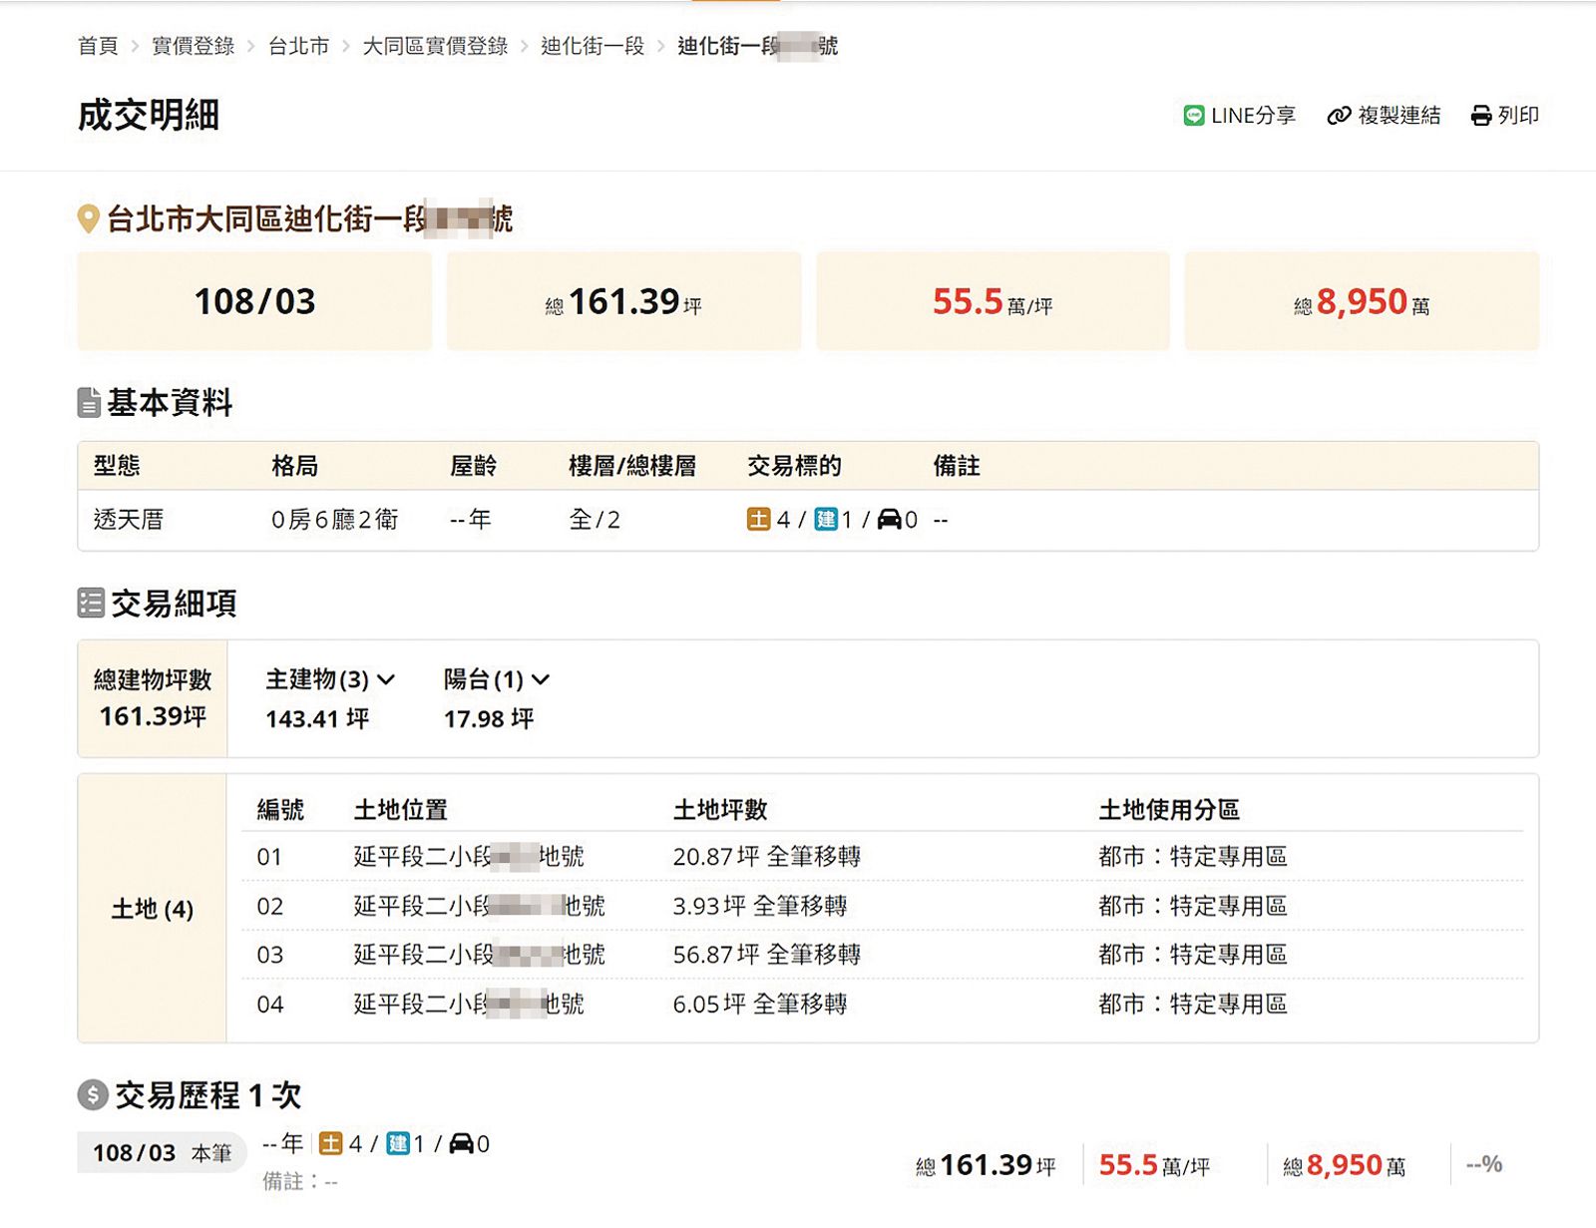The width and height of the screenshot is (1596, 1228).
Task: Click the blue 建 building icon in table
Action: (x=825, y=520)
